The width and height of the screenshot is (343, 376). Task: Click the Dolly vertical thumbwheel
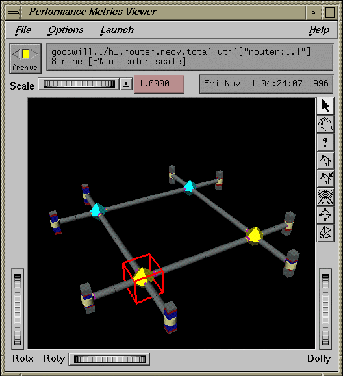coord(325,309)
